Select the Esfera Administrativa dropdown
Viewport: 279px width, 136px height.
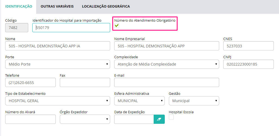tap(139, 101)
